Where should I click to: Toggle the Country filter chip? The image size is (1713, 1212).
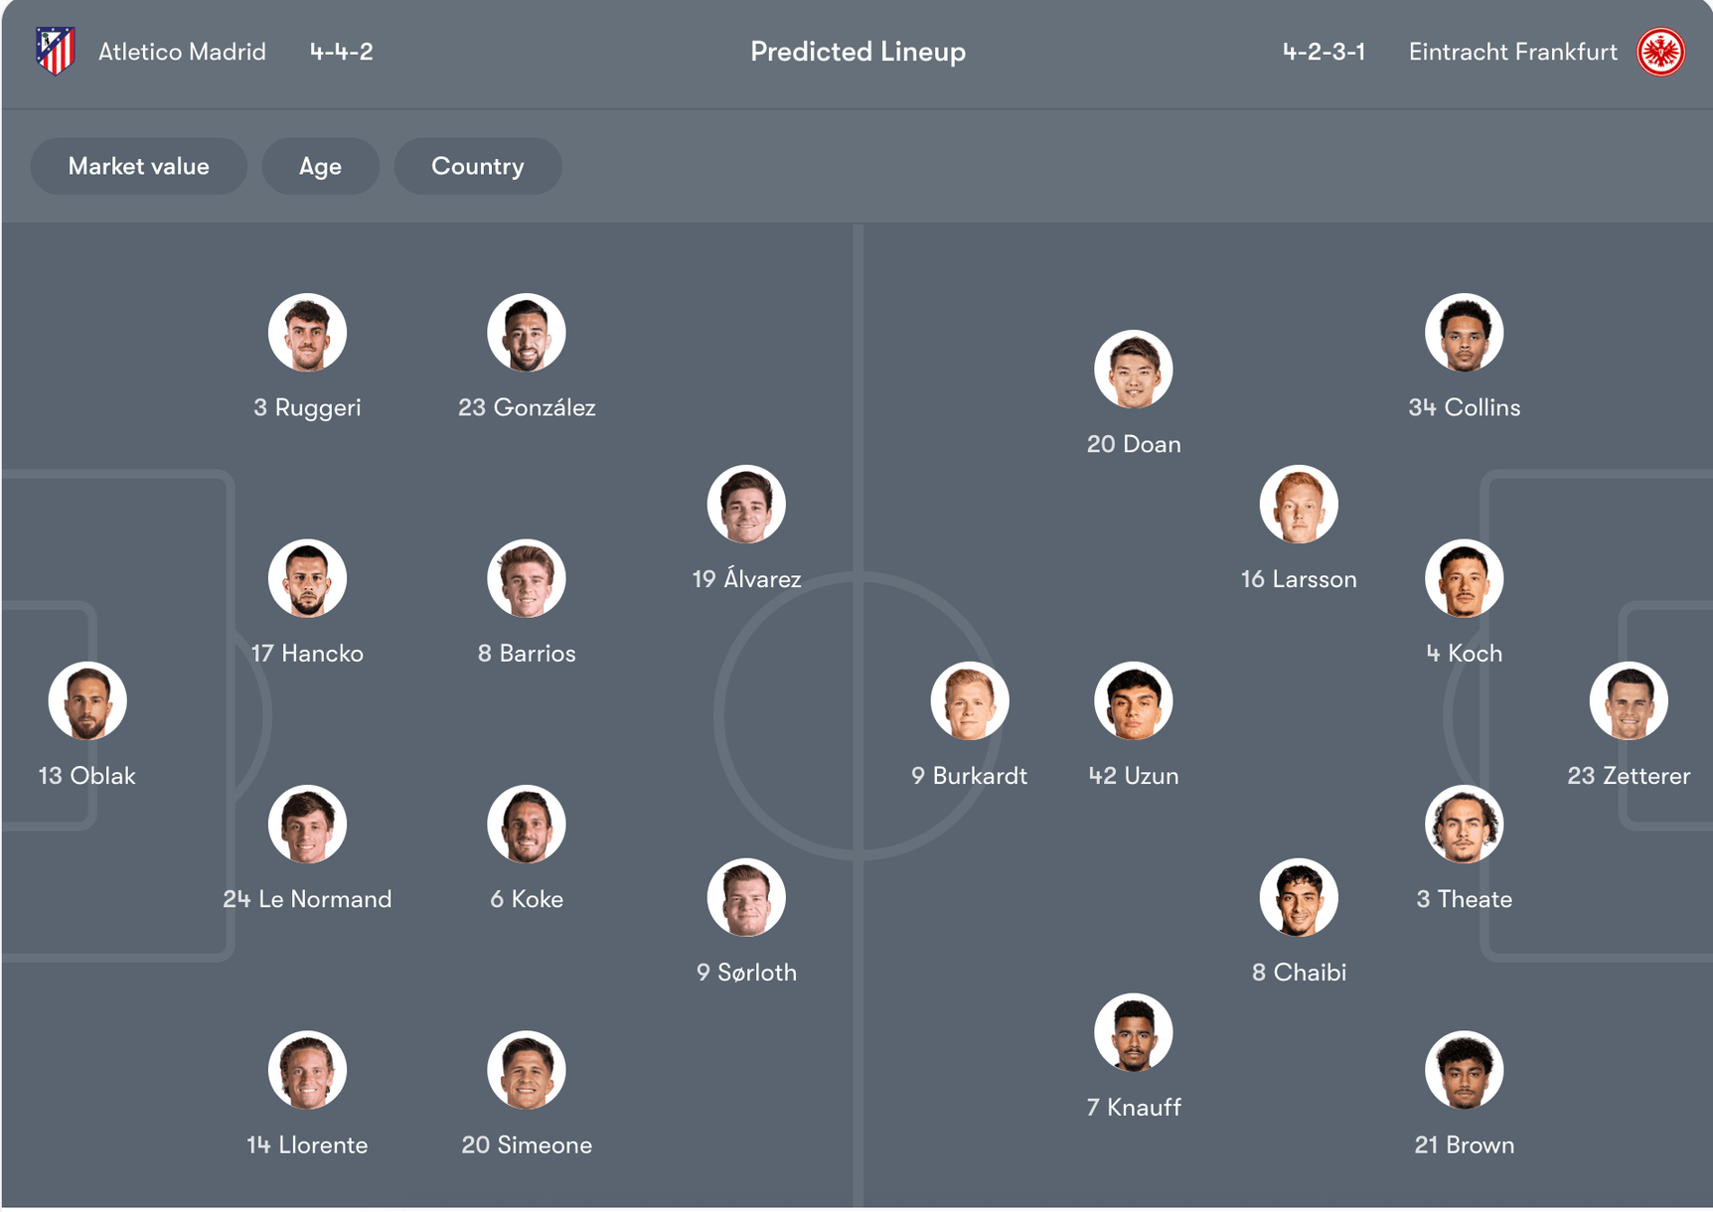click(477, 166)
